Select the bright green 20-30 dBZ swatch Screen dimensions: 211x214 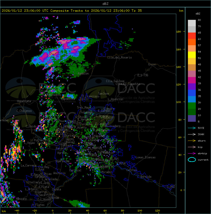click(192, 106)
